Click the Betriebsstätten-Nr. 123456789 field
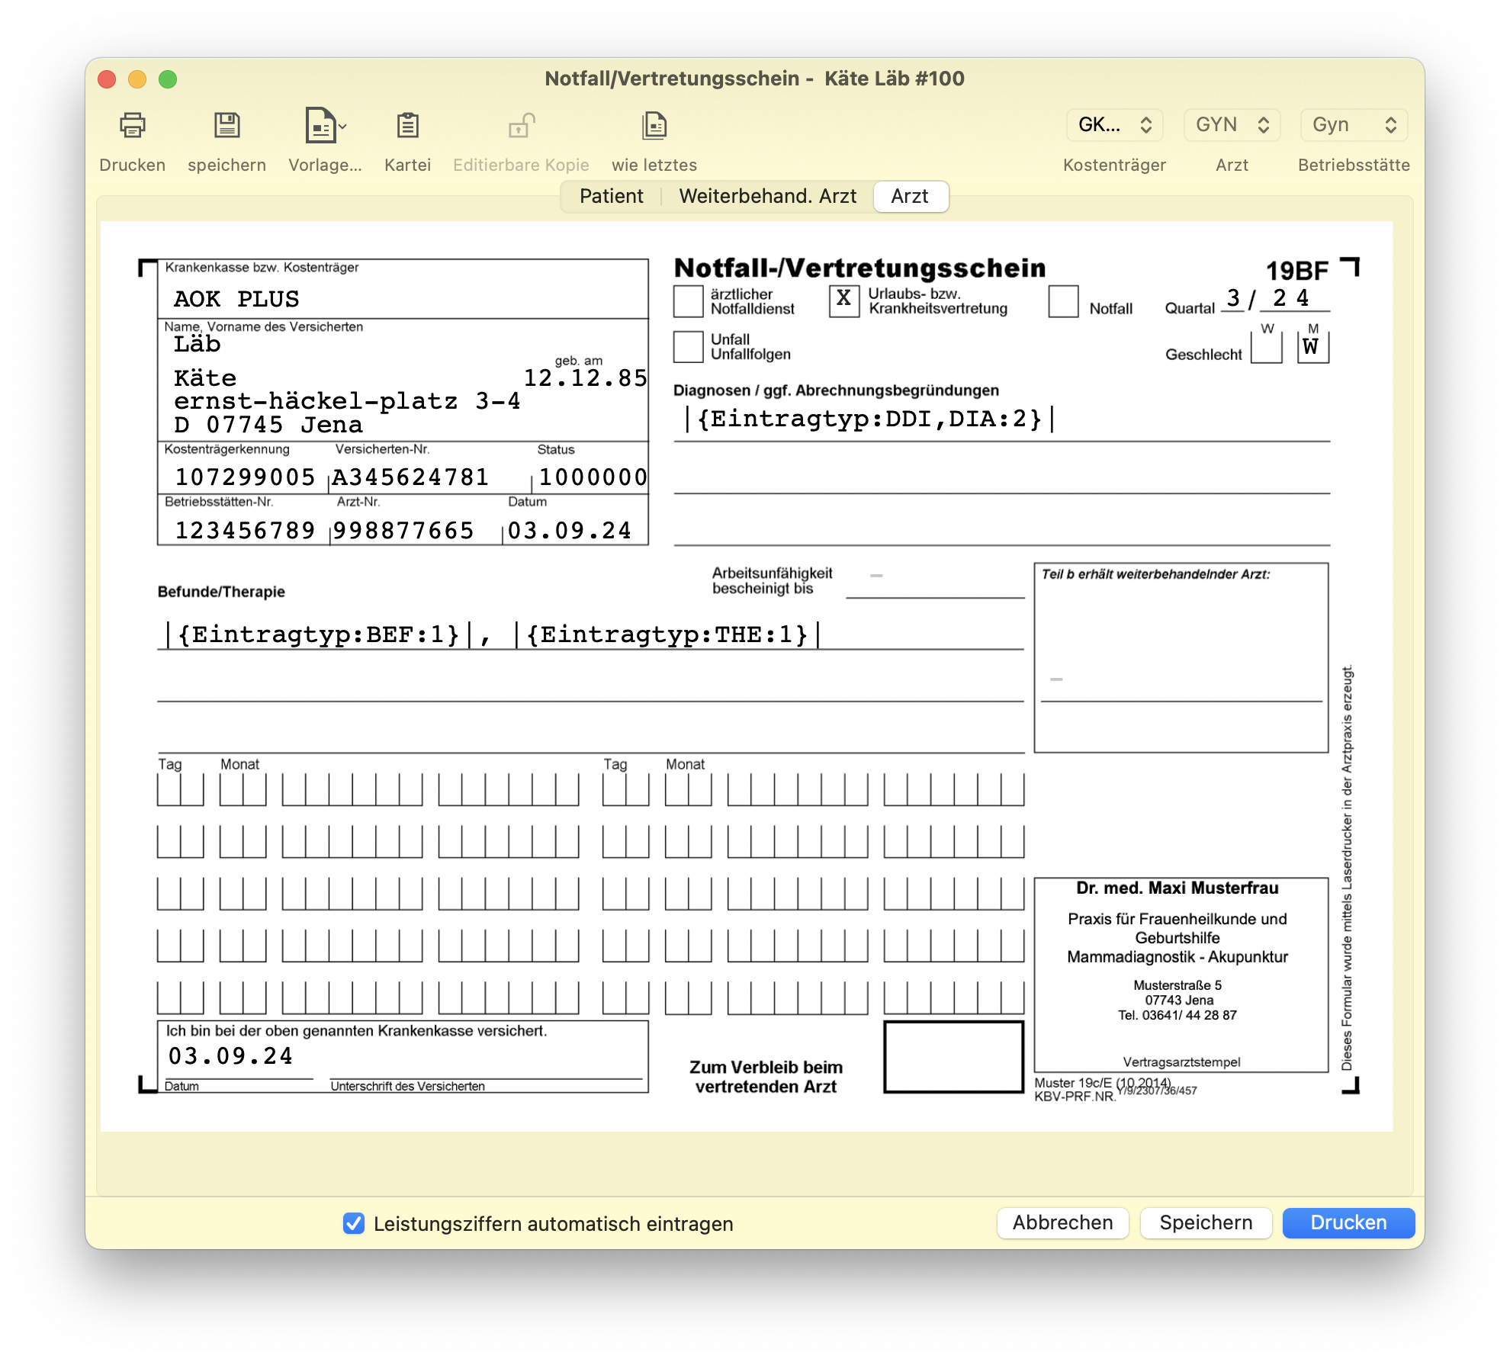The height and width of the screenshot is (1362, 1510). (x=244, y=531)
